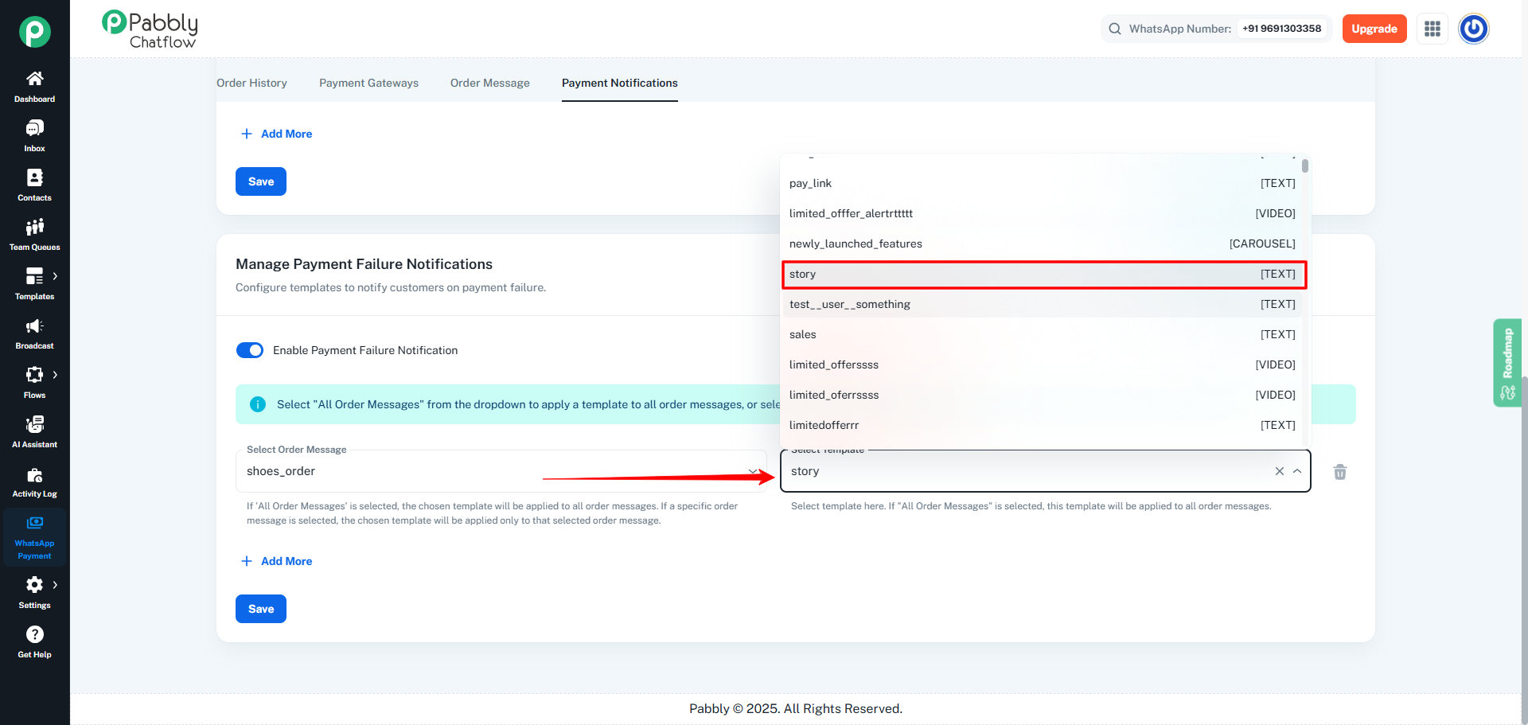Open Broadcast from the sidebar
Screen dimensions: 1528x725
click(34, 333)
